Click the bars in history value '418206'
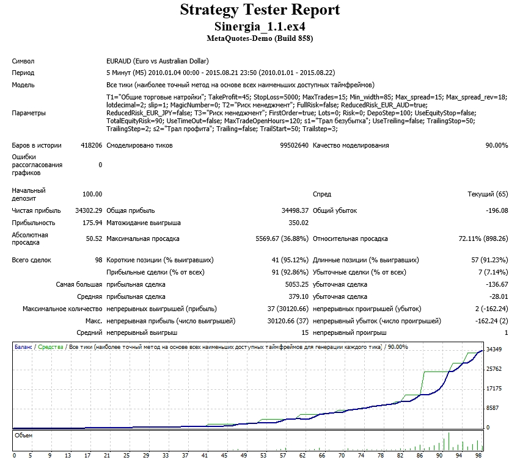The image size is (520, 463). pos(92,145)
